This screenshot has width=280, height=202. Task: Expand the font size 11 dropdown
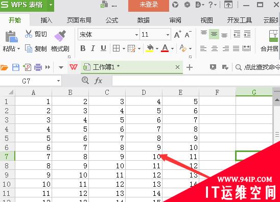pyautogui.click(x=168, y=35)
